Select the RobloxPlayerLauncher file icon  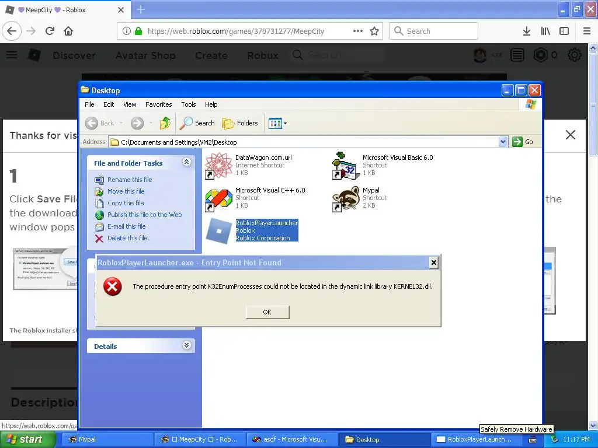point(218,230)
